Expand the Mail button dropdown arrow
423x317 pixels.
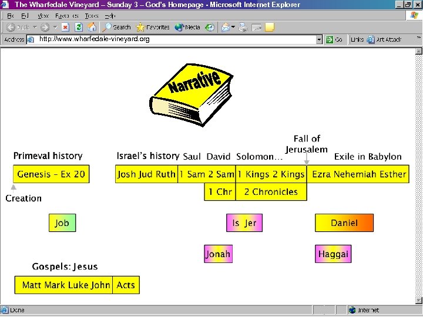coord(233,27)
